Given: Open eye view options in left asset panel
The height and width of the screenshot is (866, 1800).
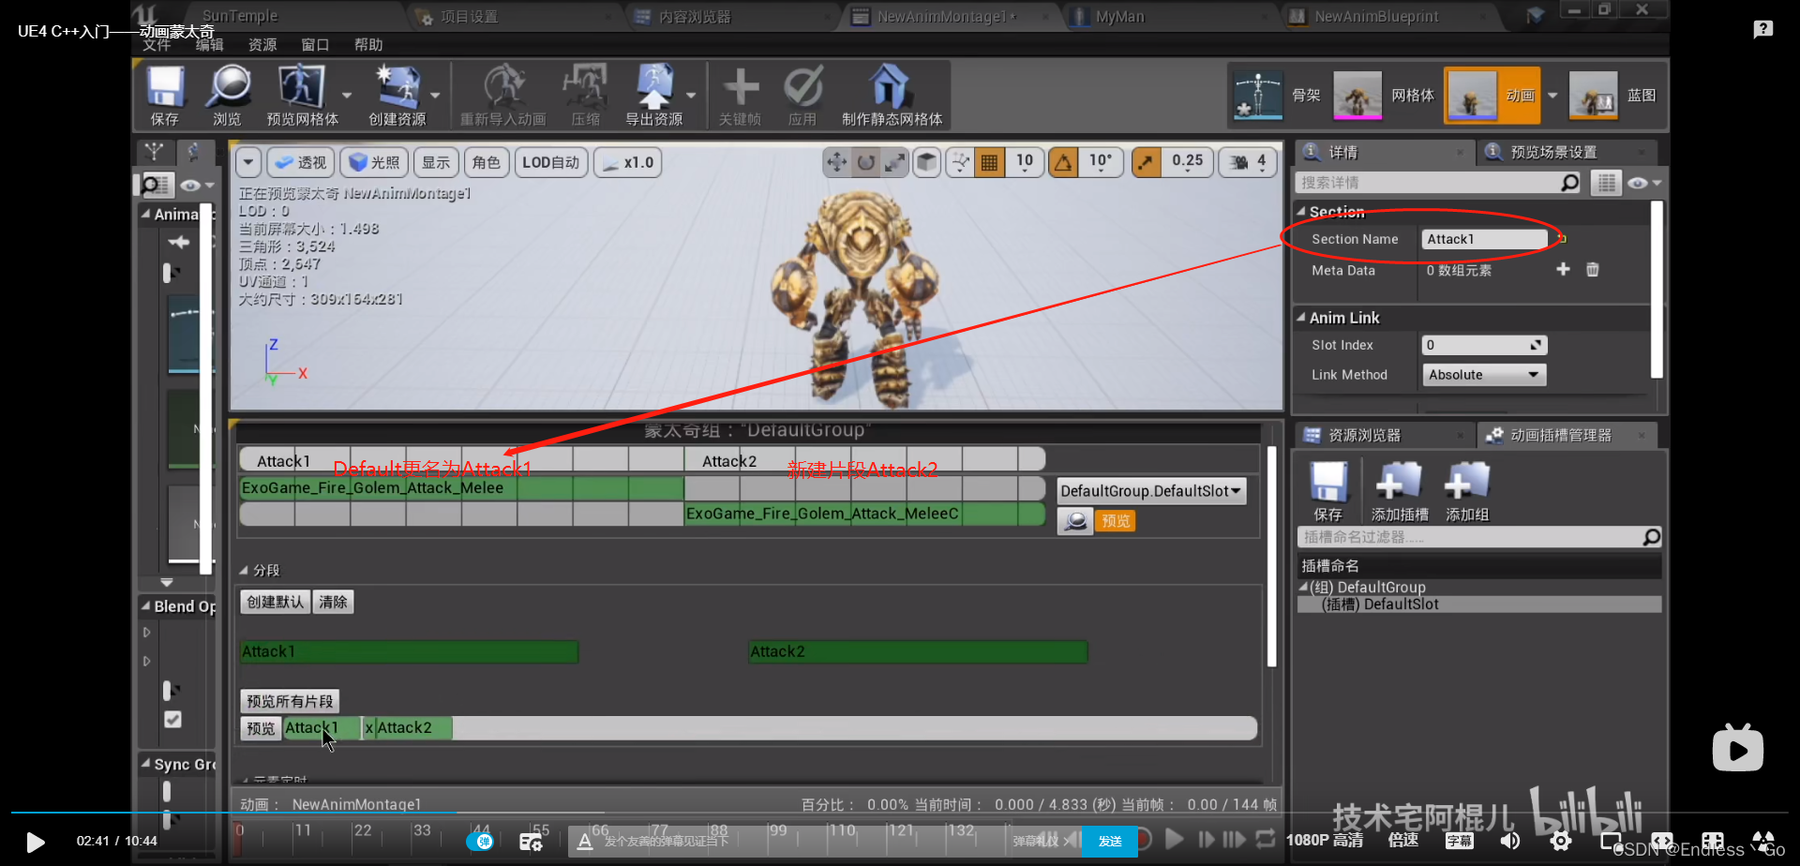Looking at the screenshot, I should pyautogui.click(x=196, y=185).
